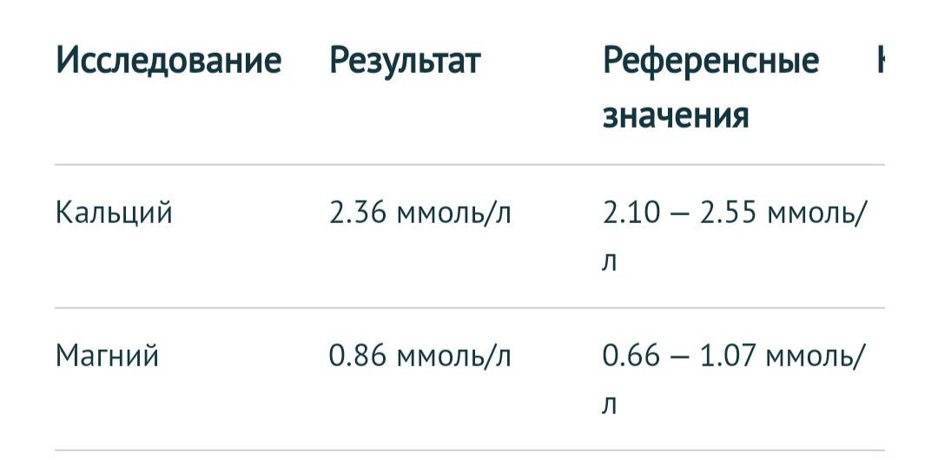Click the ммоль/ unit after 2.55
This screenshot has width=938, height=460.
(816, 214)
